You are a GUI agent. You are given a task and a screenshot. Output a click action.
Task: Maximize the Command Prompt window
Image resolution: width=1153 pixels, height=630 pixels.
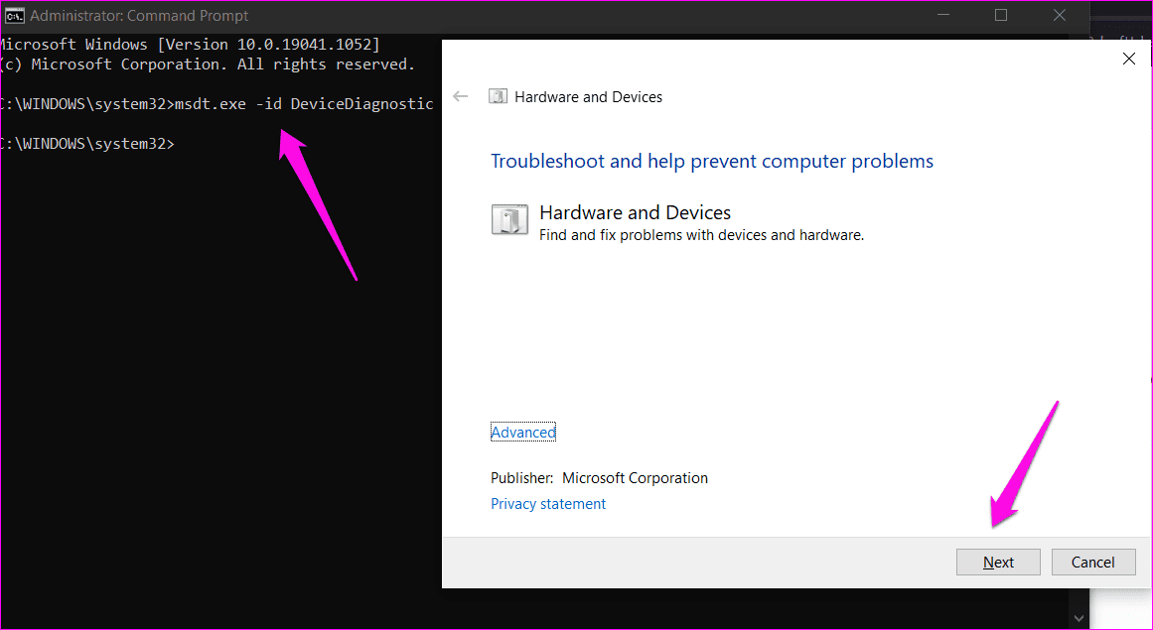1001,16
